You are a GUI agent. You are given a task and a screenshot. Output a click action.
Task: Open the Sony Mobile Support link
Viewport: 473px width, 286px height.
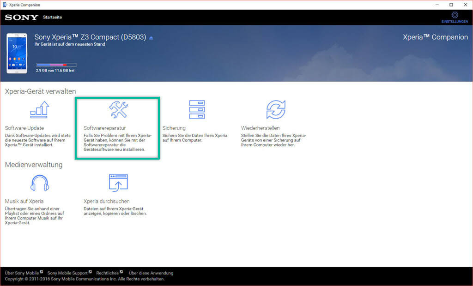pyautogui.click(x=67, y=273)
